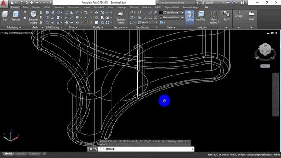Click the Undo arrow in Quick Access toolbar
281x158 pixels.
tap(36, 3)
